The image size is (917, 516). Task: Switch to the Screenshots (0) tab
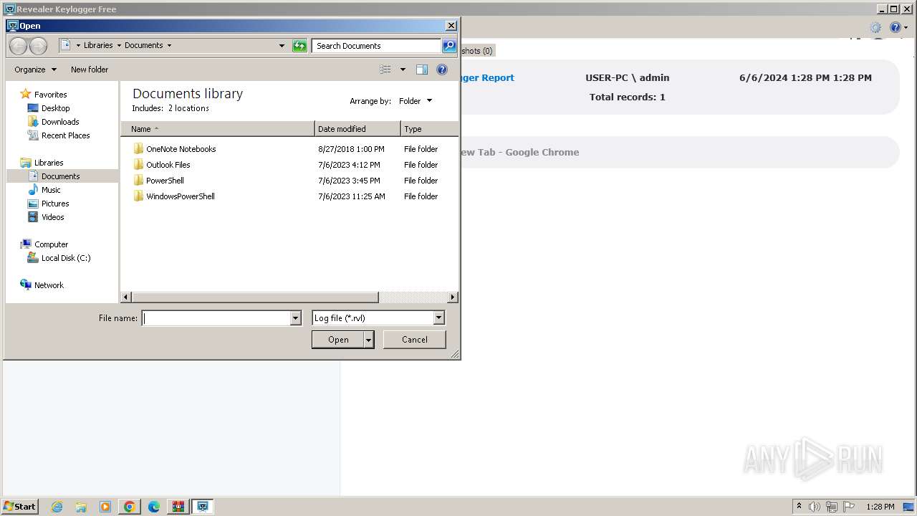click(478, 51)
